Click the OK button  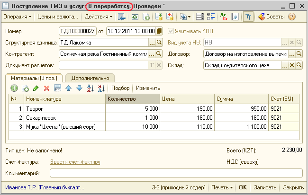coord(243,187)
